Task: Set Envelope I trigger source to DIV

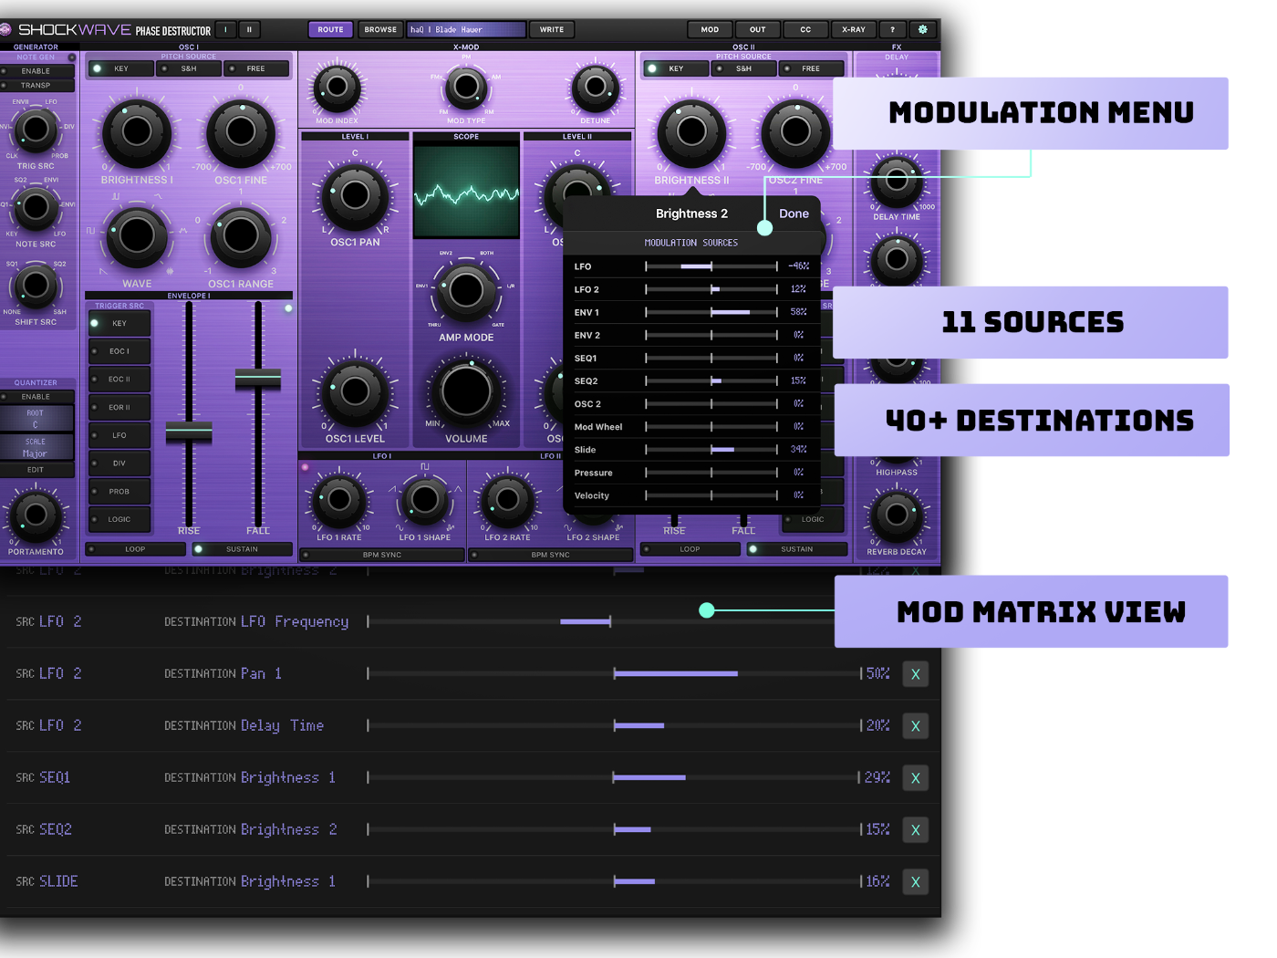Action: pyautogui.click(x=119, y=463)
